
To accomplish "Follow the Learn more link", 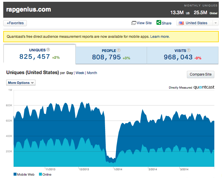I will pos(160,37).
